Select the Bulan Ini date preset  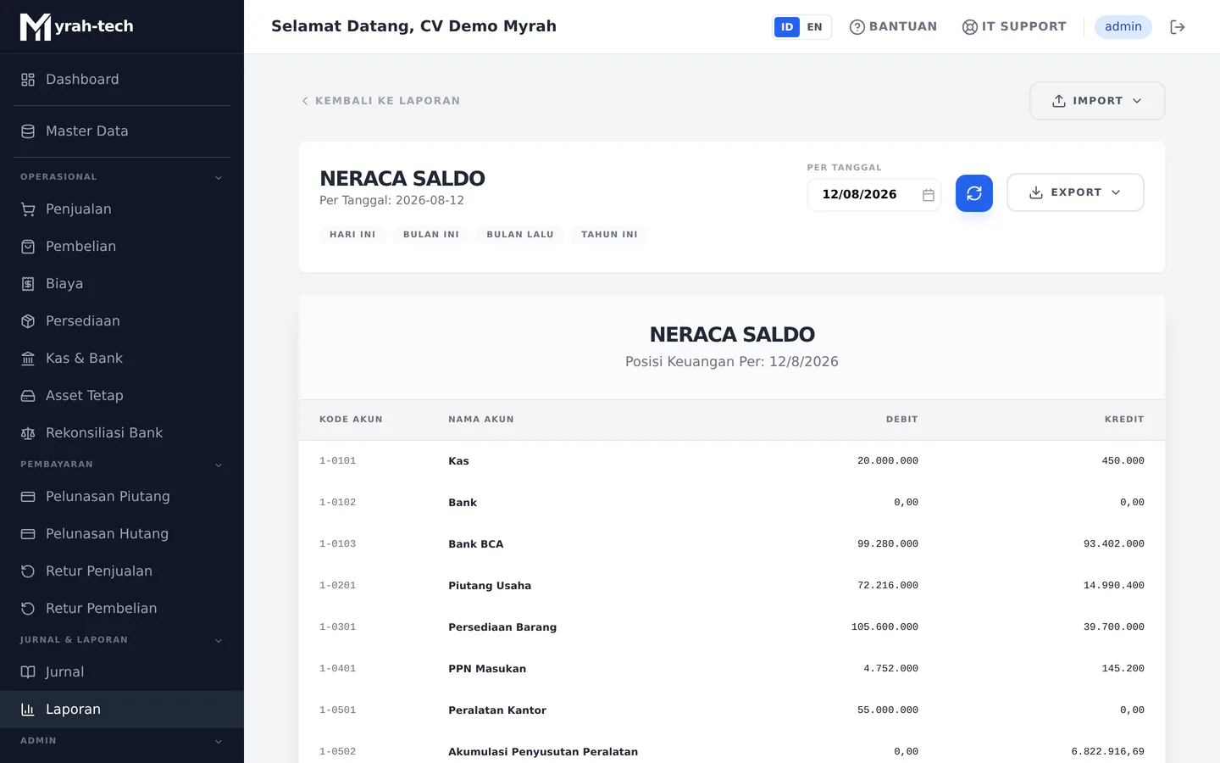tap(431, 235)
